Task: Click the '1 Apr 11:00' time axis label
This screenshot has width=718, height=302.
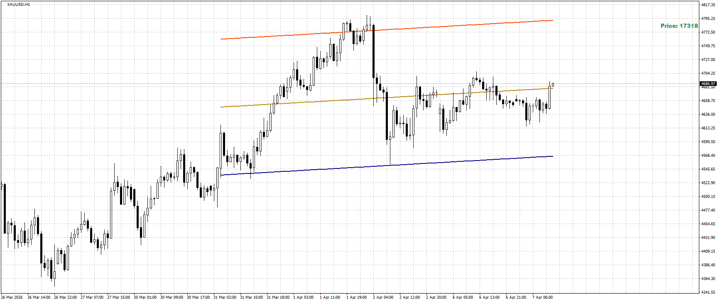Action: pos(331,297)
